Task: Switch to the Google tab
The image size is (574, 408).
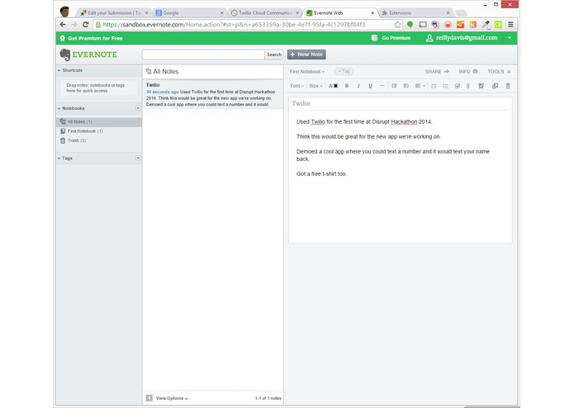Action: tap(189, 13)
